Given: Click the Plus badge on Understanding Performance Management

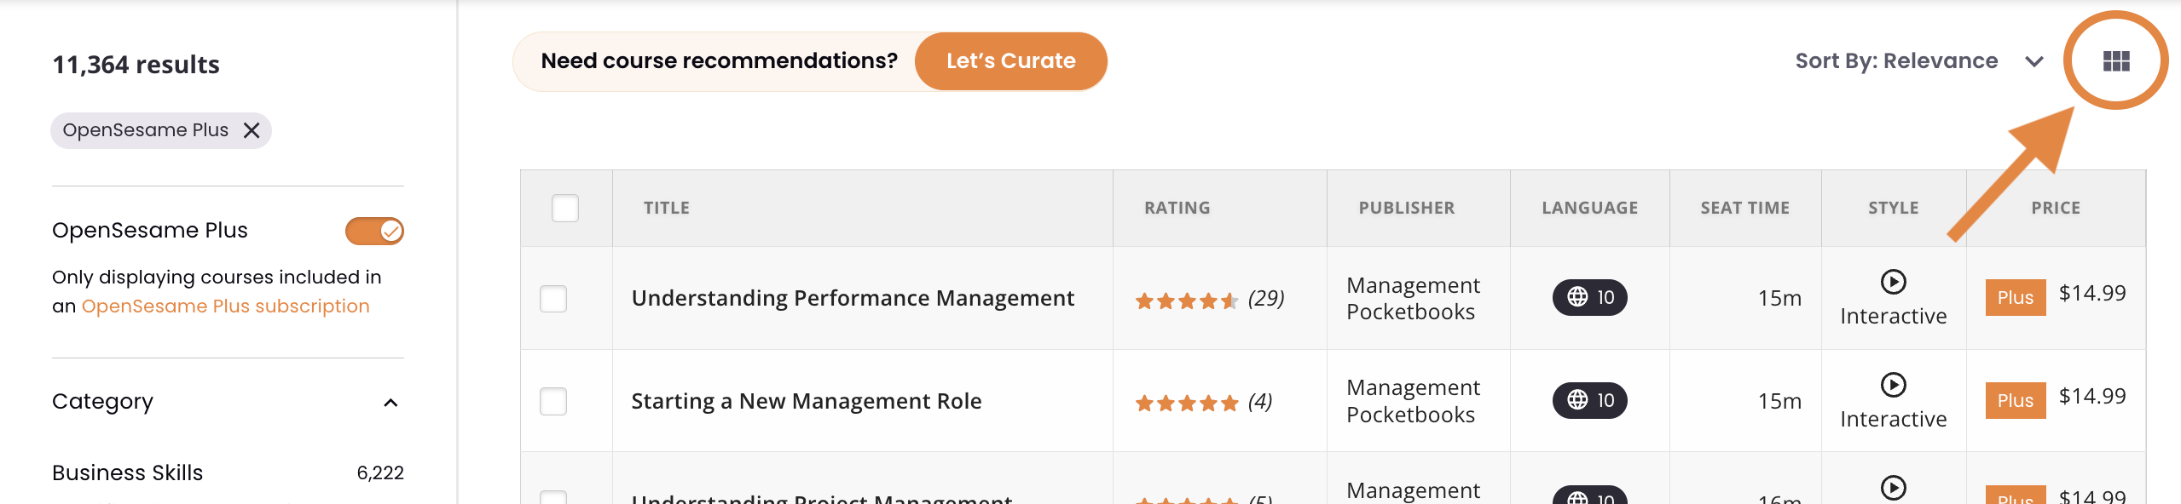Looking at the screenshot, I should (x=2015, y=298).
